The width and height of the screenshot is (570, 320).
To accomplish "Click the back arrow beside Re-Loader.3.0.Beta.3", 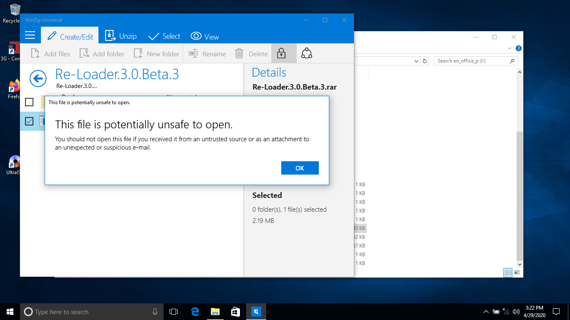I will click(38, 78).
